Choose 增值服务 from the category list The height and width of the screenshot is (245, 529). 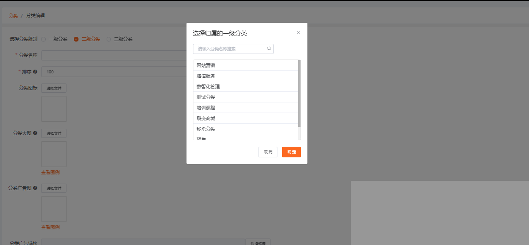[x=206, y=76]
